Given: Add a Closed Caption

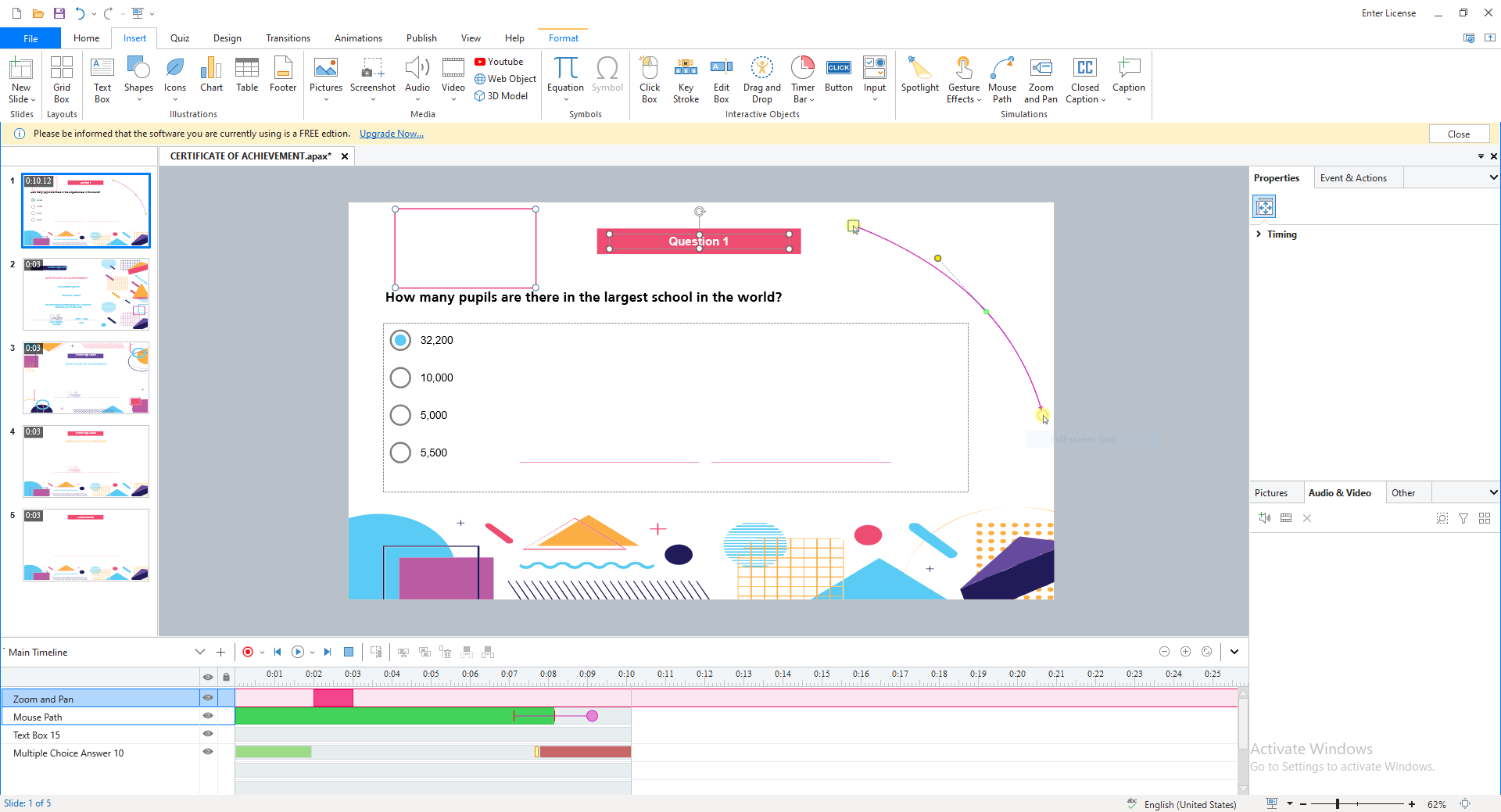Looking at the screenshot, I should tap(1084, 77).
